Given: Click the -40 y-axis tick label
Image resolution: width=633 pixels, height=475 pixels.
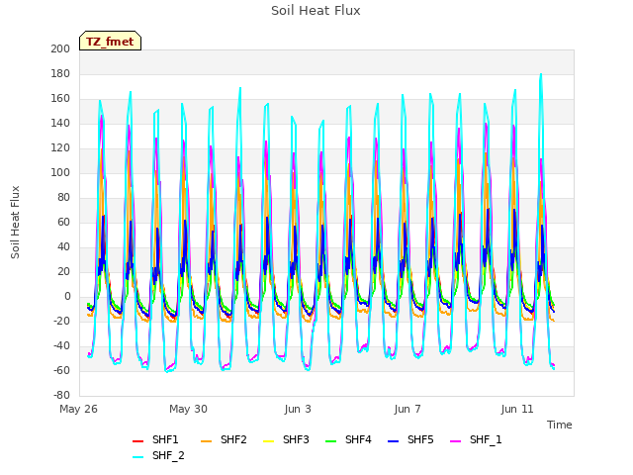Looking at the screenshot, I should pos(61,346).
